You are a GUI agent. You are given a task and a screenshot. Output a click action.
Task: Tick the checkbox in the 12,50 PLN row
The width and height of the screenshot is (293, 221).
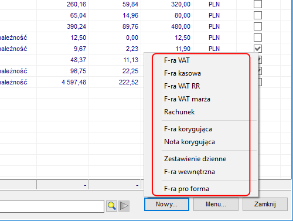258,38
